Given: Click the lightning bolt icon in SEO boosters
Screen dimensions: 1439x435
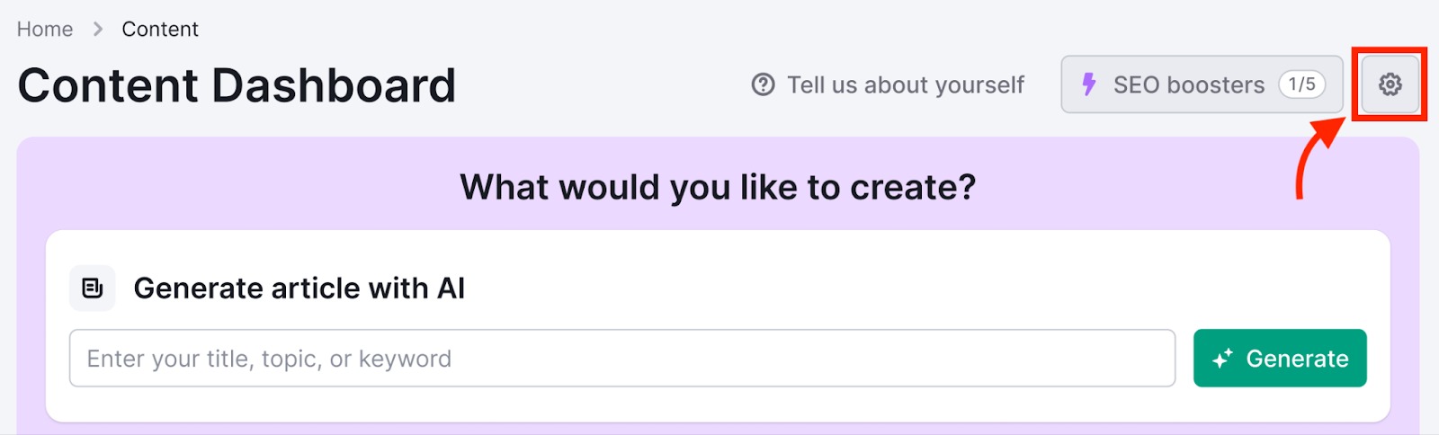Looking at the screenshot, I should click(x=1089, y=84).
